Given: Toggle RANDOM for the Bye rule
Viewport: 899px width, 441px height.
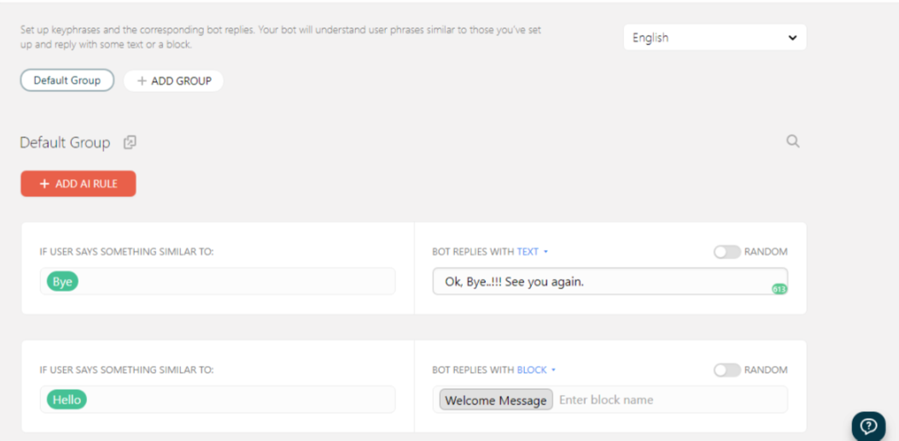Looking at the screenshot, I should point(727,252).
